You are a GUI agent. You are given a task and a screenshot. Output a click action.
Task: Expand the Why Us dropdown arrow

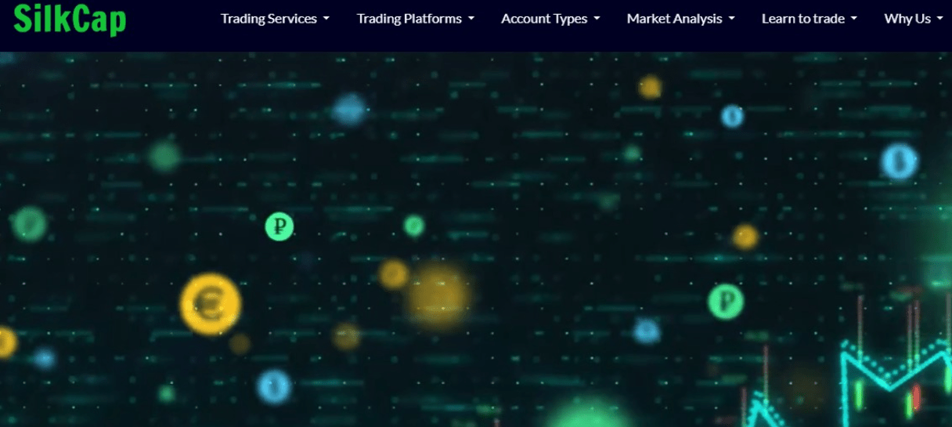point(939,19)
